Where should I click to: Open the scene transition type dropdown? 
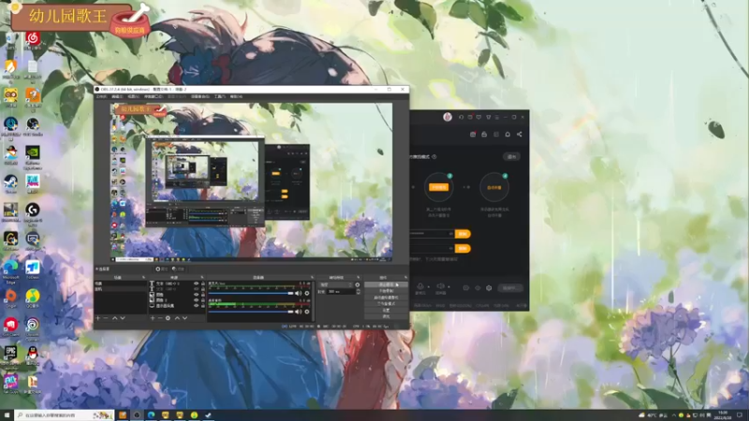tap(336, 285)
